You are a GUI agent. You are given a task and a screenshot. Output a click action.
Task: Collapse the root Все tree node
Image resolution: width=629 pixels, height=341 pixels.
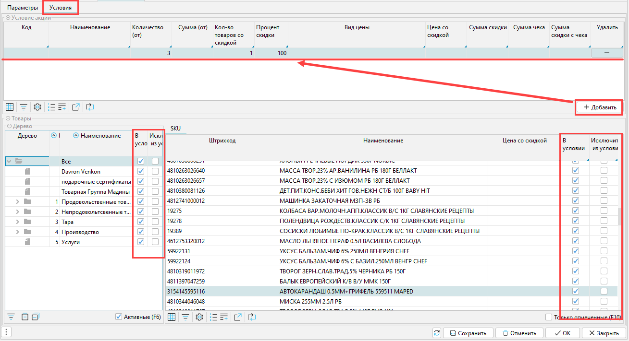point(9,162)
